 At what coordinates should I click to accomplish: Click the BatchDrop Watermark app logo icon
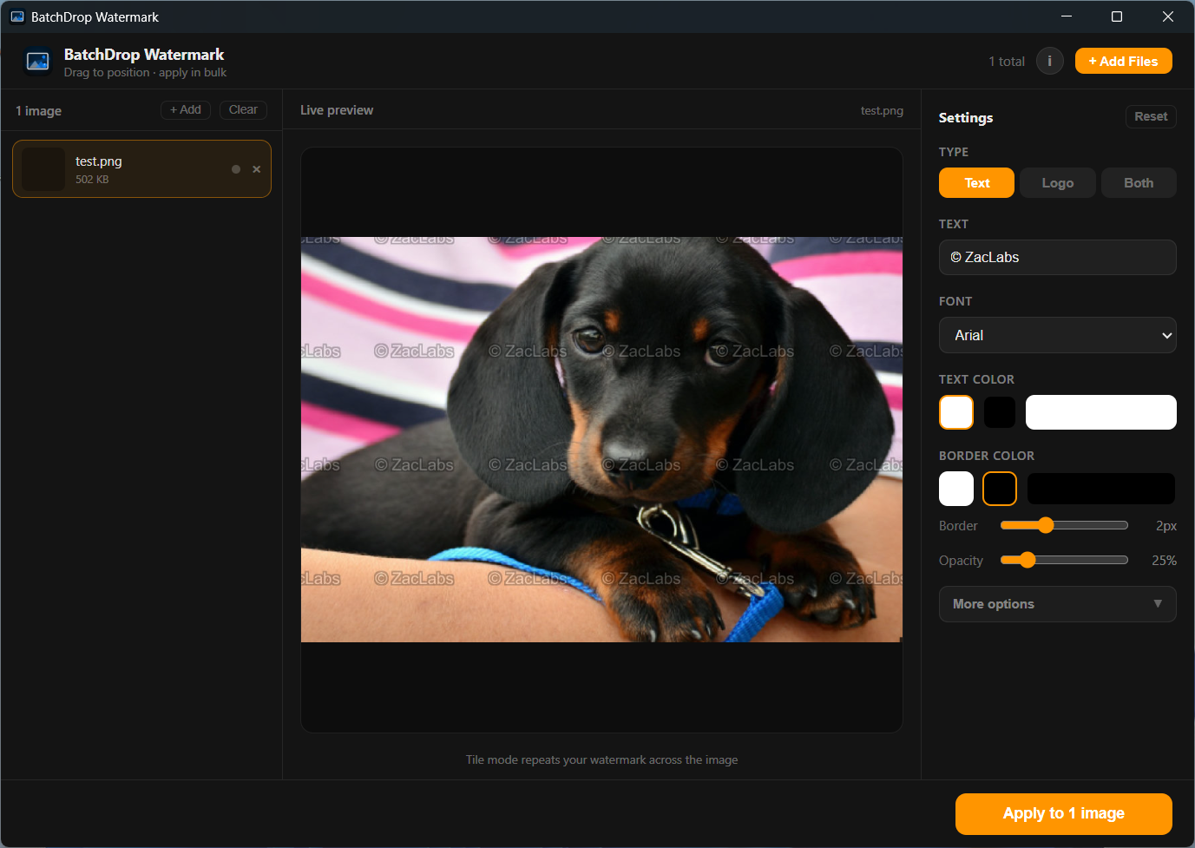point(37,62)
